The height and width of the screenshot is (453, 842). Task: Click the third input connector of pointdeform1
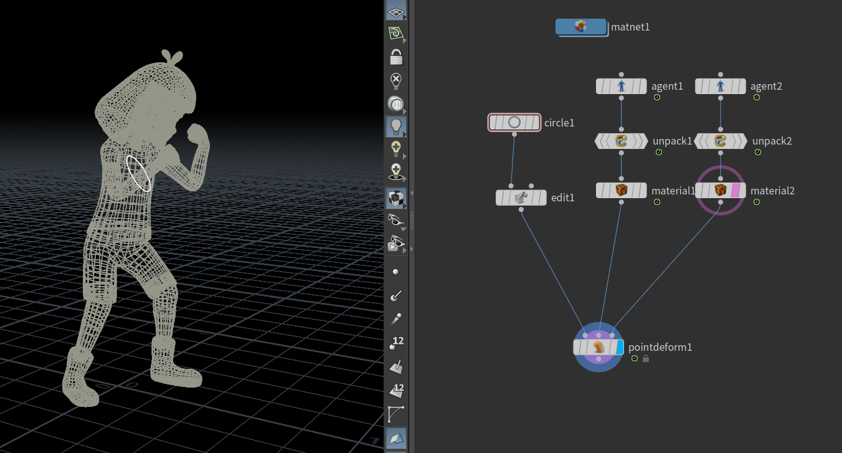tap(612, 335)
